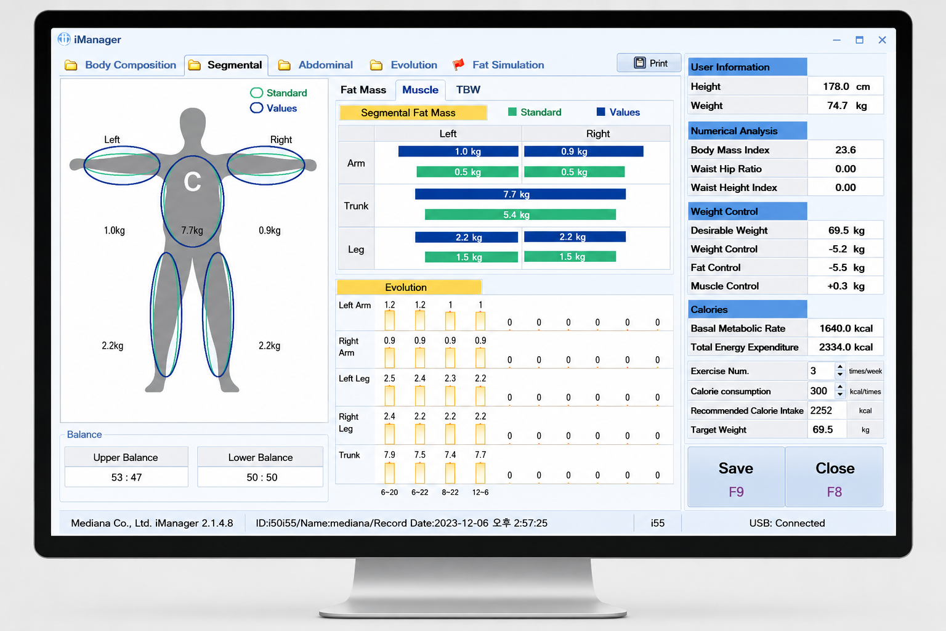Select the Values radio option above body figure
Image resolution: width=946 pixels, height=631 pixels.
click(x=257, y=108)
